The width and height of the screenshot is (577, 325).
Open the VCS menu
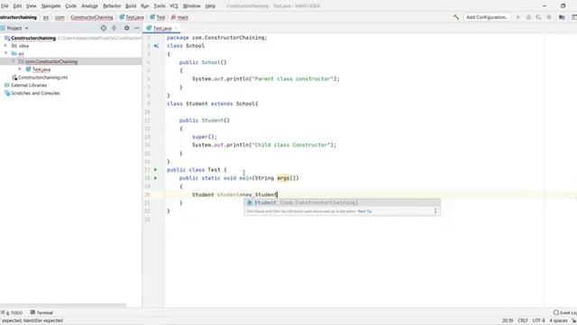[174, 6]
